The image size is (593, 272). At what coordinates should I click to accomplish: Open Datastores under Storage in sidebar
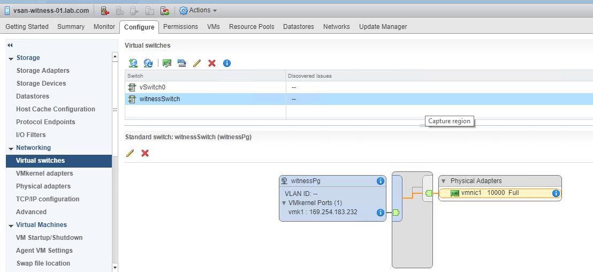coord(33,96)
